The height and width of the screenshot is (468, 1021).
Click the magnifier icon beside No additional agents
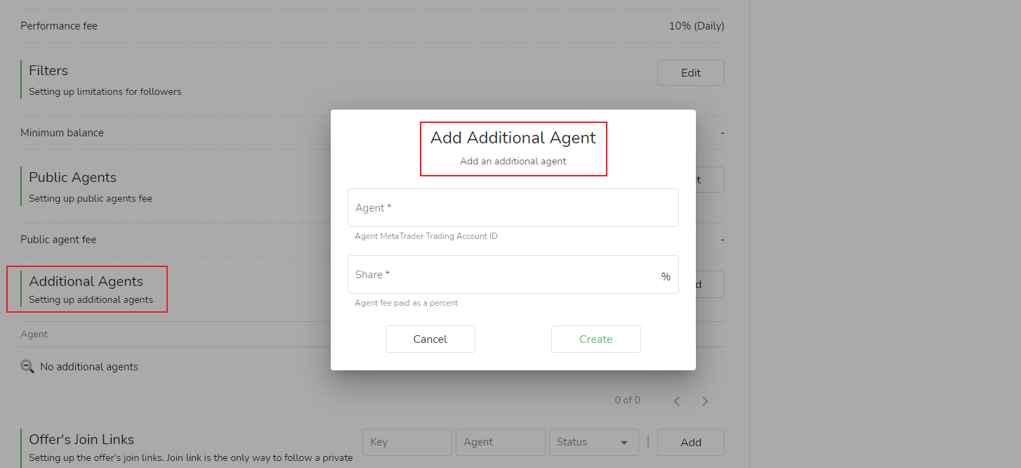[27, 366]
